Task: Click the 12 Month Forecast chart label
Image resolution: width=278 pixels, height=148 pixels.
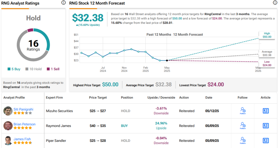Action: 188,35
